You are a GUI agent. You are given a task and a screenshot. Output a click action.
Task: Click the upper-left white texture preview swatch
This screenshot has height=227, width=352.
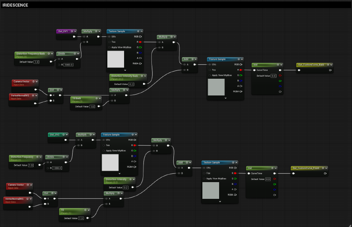point(116,59)
